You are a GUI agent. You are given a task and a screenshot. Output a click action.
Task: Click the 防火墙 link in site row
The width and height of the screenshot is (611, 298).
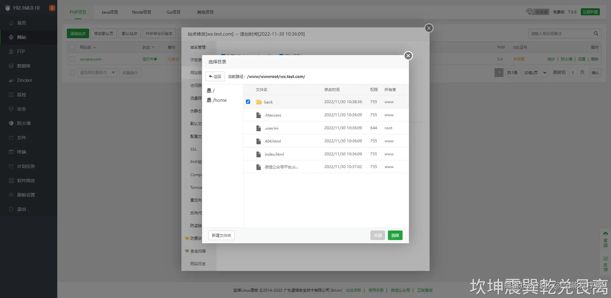tap(566, 59)
